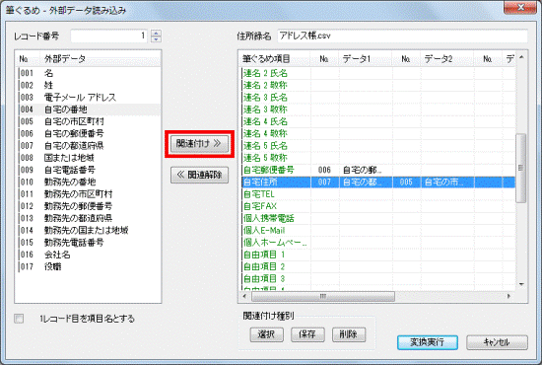The width and height of the screenshot is (542, 365).
Task: Select row 012 勤務先の郵便番号
Action: click(88, 206)
